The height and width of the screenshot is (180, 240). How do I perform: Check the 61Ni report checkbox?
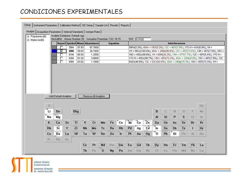pyautogui.click(x=61, y=54)
